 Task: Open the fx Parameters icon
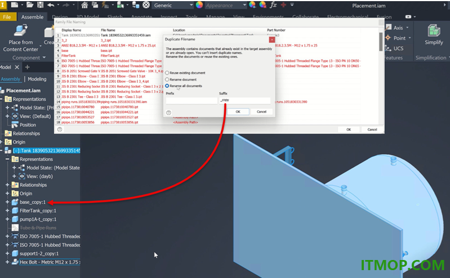(x=273, y=5)
